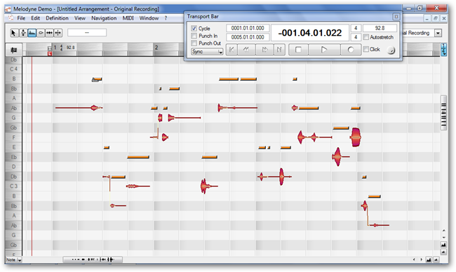
Task: Open the Window menu
Action: pos(149,18)
